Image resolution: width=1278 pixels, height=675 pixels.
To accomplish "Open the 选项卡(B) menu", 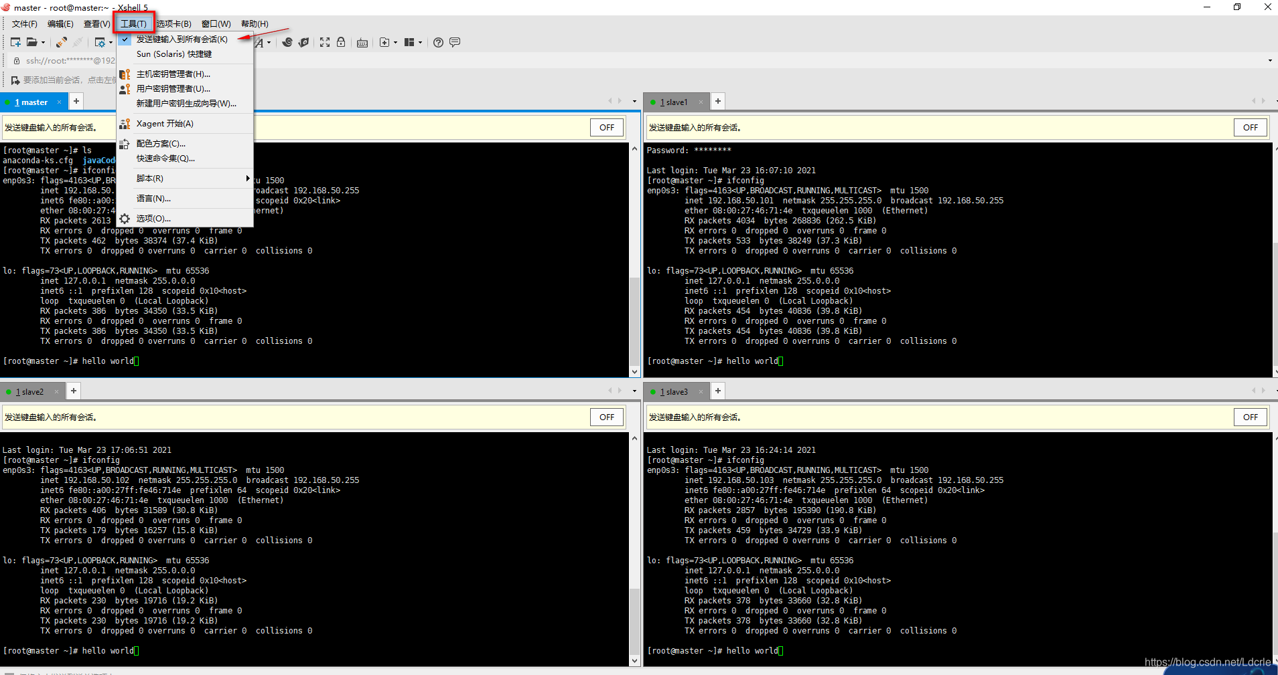I will [x=174, y=24].
